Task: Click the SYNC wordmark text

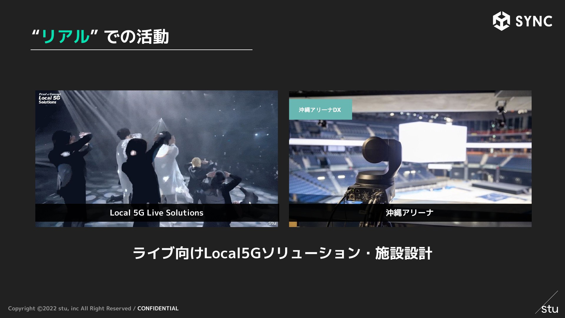Action: [534, 21]
